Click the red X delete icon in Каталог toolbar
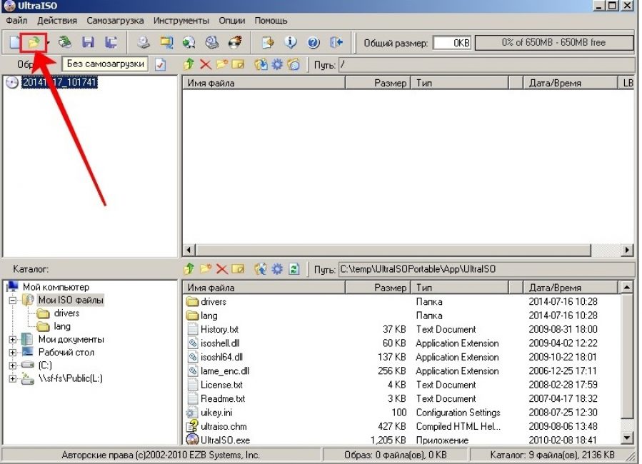642x464 pixels. [x=222, y=269]
